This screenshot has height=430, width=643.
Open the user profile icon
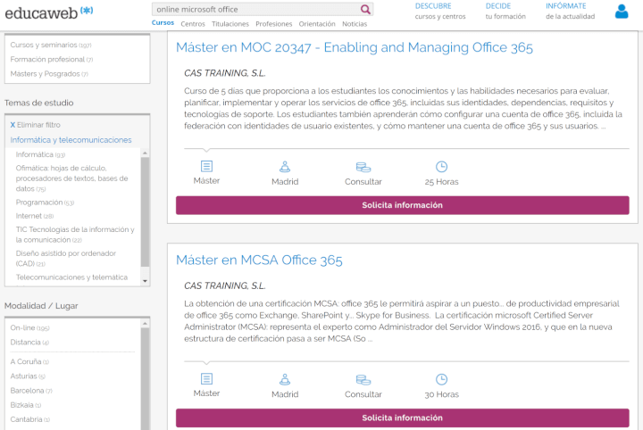(x=622, y=12)
